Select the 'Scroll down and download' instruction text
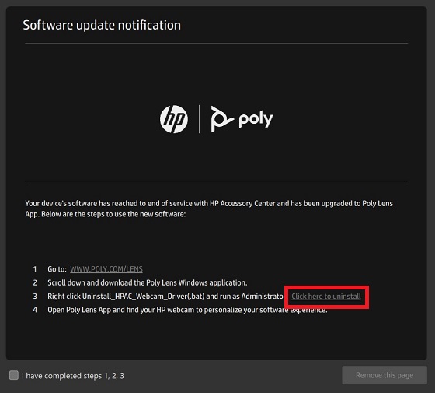 (x=148, y=282)
